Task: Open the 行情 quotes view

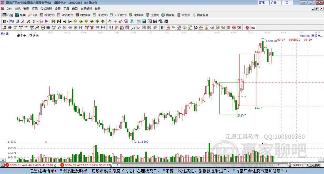Action: [x=8, y=15]
